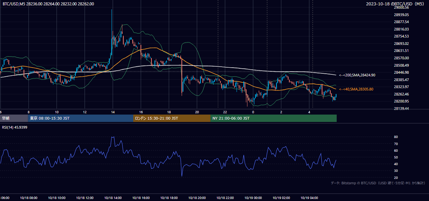Click bottom axis date 10/18 18:00
The width and height of the screenshot is (429, 201).
(169, 198)
